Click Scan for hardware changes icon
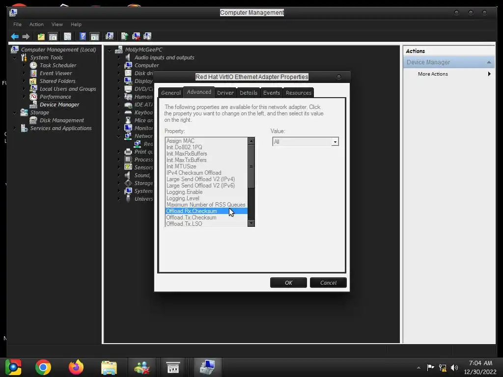503x377 pixels. tap(110, 36)
